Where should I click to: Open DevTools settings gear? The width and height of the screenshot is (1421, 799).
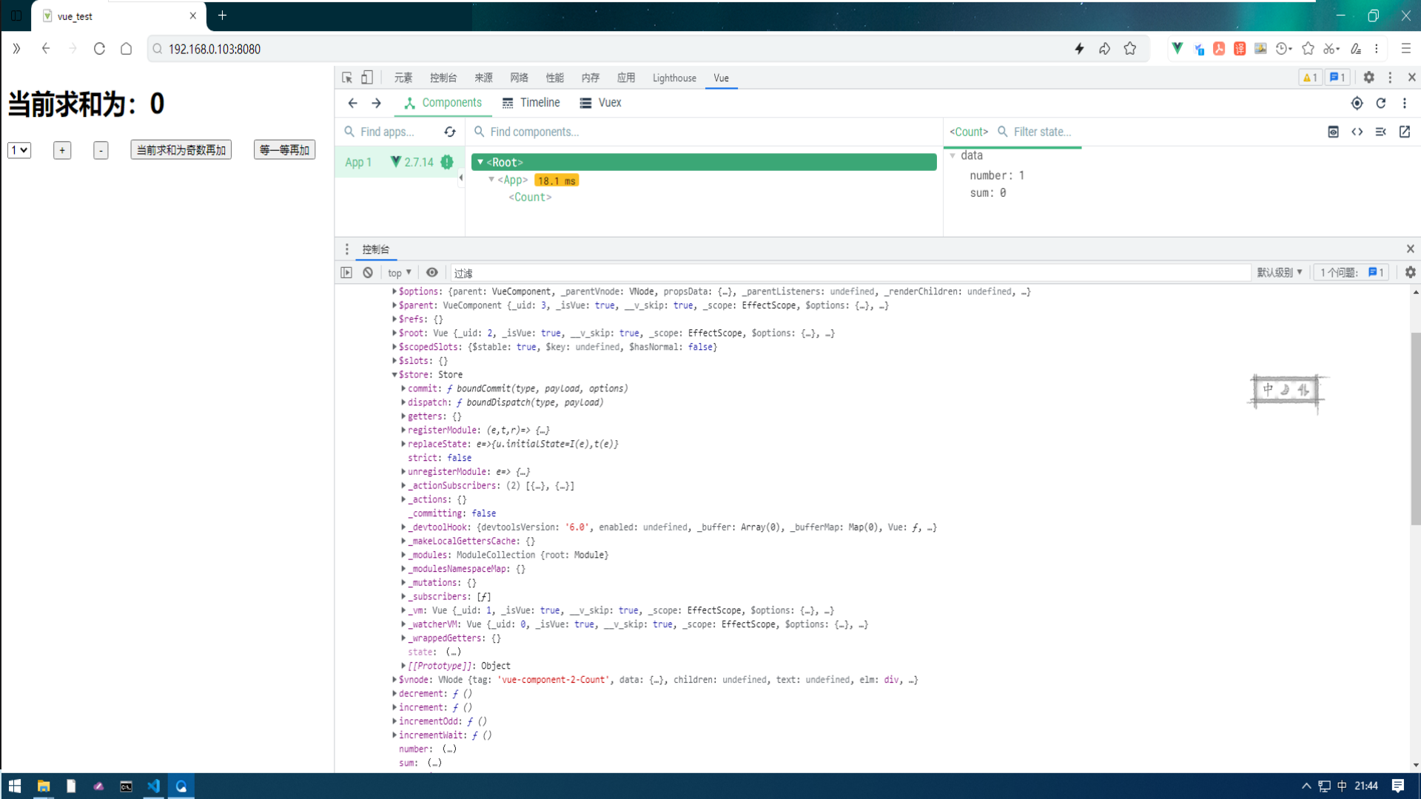[1368, 77]
